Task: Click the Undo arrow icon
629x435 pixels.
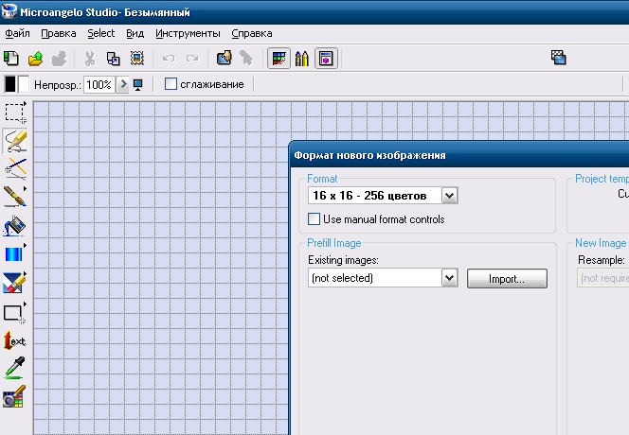Action: pyautogui.click(x=169, y=59)
